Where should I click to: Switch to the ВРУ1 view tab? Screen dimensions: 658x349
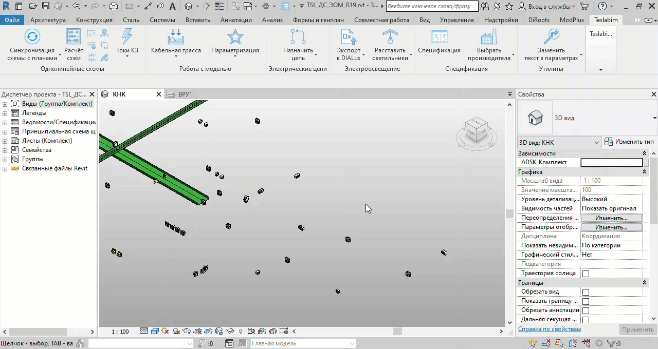tap(185, 94)
